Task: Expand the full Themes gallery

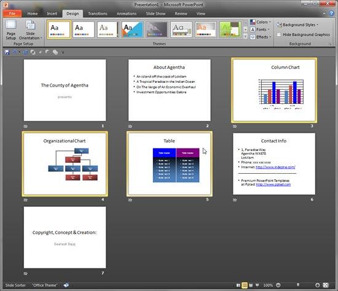Action: pyautogui.click(x=245, y=37)
